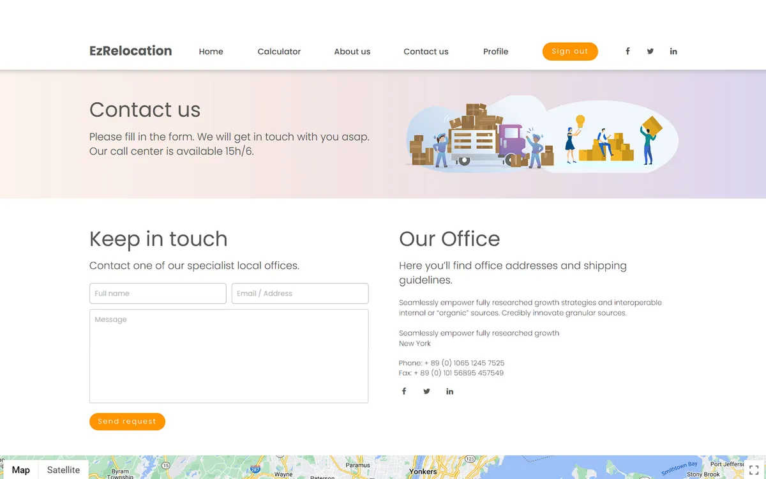Click into the Message text area

click(229, 356)
